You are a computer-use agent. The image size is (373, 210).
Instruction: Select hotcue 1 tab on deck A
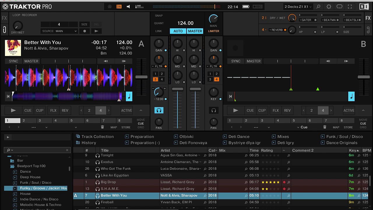coord(13,120)
